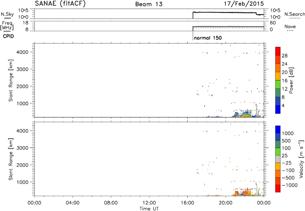Click the 60 Nave axis tick label
305x211 pixels.
[273, 23]
